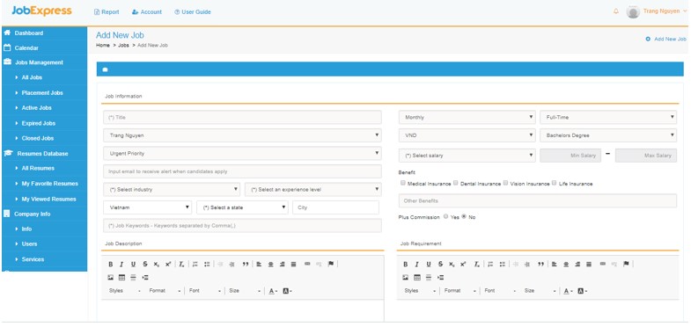Screen dimensions: 691x327
Task: Check the Vision Insurance benefit
Action: [x=505, y=183]
